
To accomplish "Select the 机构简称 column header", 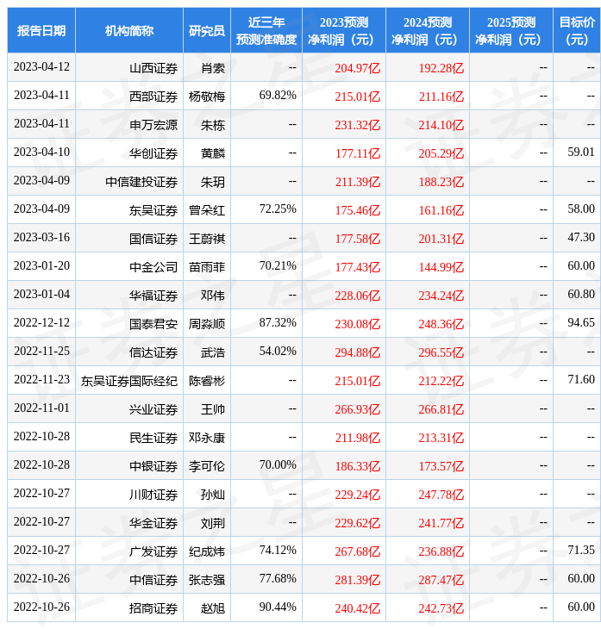I will [x=129, y=31].
